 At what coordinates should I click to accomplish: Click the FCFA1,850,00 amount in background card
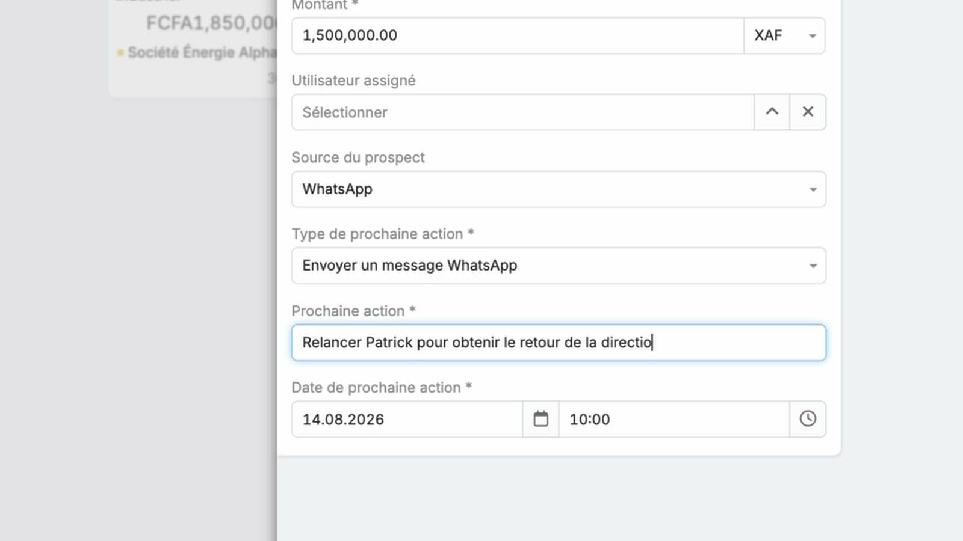click(211, 23)
